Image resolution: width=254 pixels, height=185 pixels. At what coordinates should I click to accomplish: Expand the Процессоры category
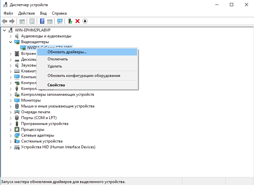11,130
